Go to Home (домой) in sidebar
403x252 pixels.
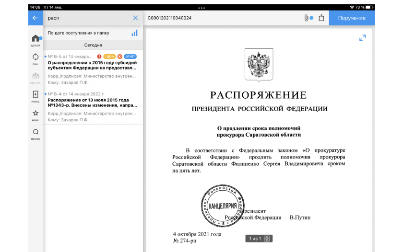pyautogui.click(x=36, y=40)
